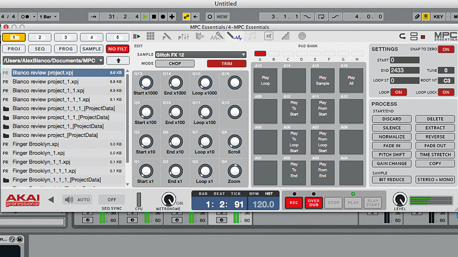
Task: Open the pad mute speaker icon
Action: coord(269,36)
